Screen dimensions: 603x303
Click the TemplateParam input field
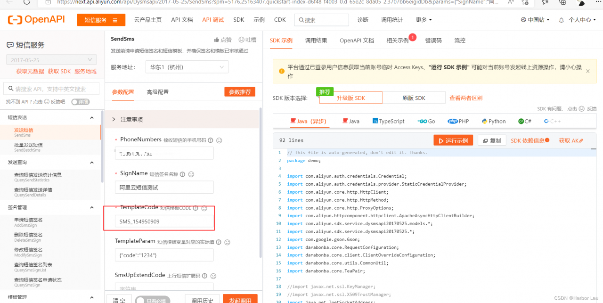point(164,255)
